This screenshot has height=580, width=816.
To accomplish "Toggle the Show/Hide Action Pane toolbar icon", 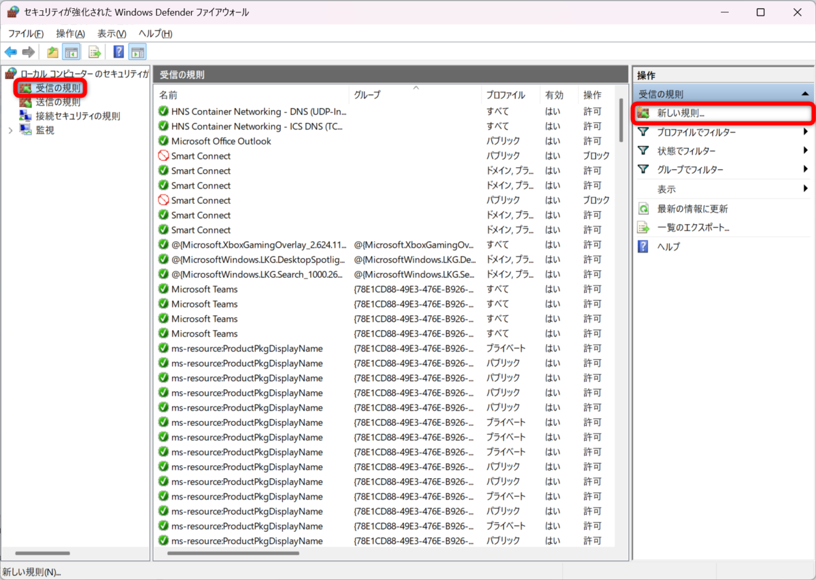I will (x=137, y=52).
